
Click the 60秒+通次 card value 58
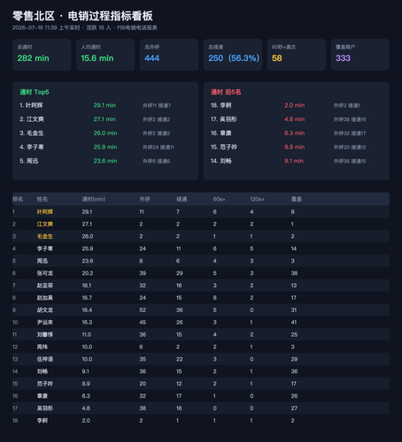(x=277, y=58)
